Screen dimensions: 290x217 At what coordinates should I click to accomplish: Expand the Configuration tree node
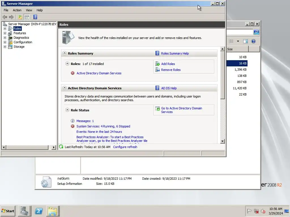point(5,42)
